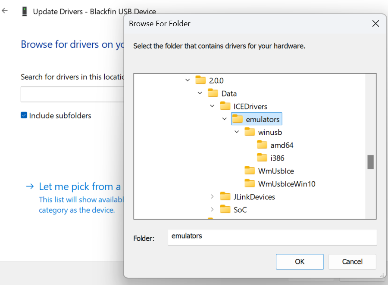This screenshot has height=285, width=388.
Task: Click the WmUsbIce folder icon
Action: pos(250,171)
